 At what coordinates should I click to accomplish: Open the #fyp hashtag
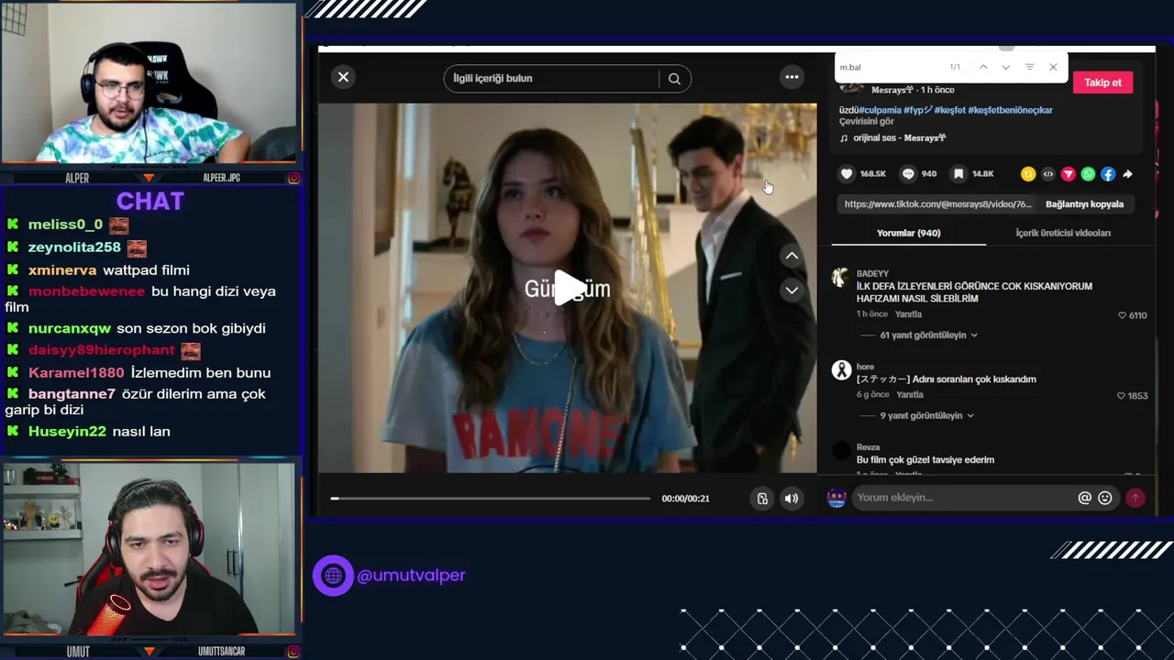[918, 110]
